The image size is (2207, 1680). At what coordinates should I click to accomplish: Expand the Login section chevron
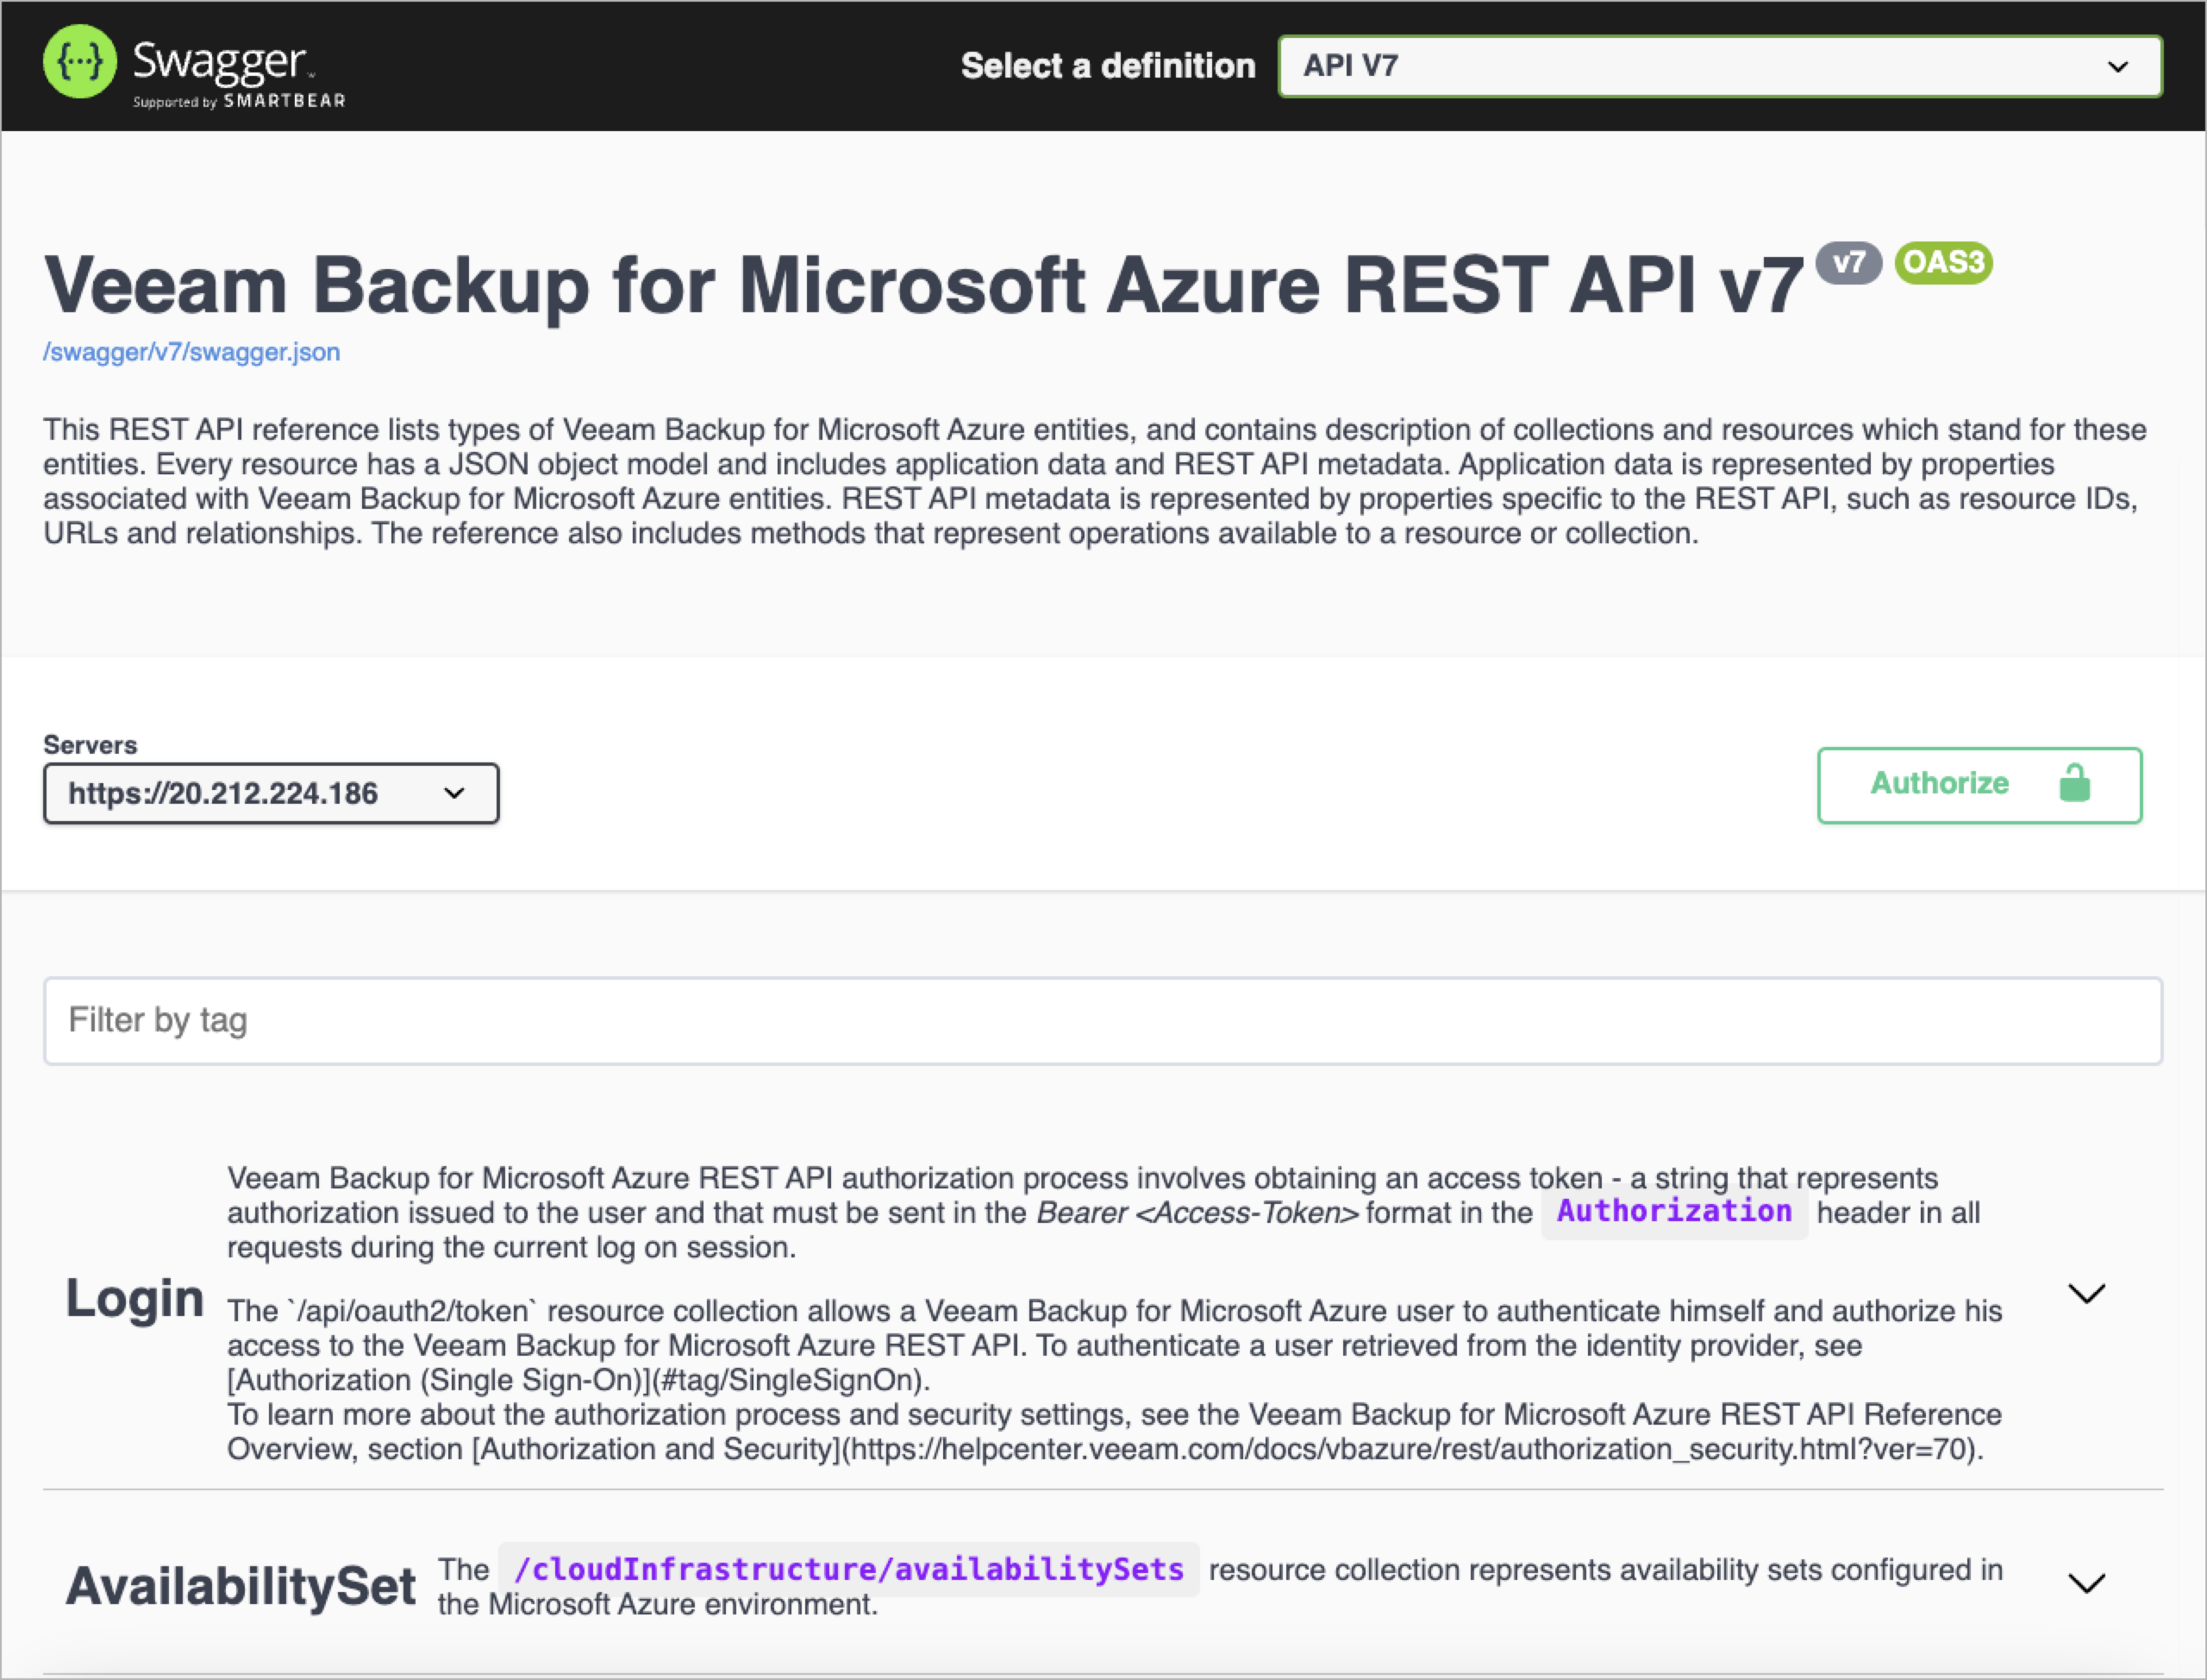(2086, 1294)
